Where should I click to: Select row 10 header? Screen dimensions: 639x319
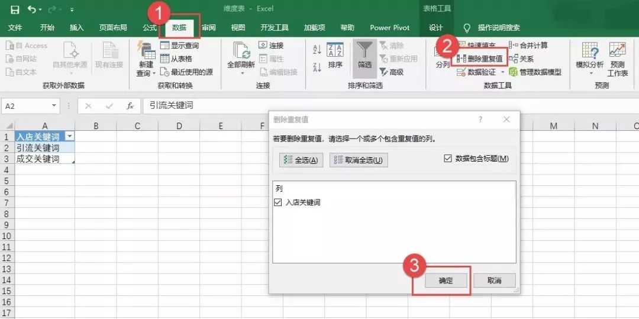(x=7, y=236)
